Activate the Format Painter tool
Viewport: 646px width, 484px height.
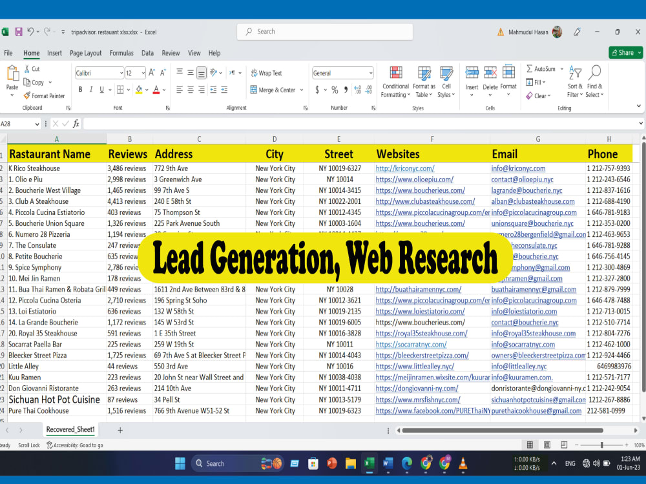(x=44, y=96)
